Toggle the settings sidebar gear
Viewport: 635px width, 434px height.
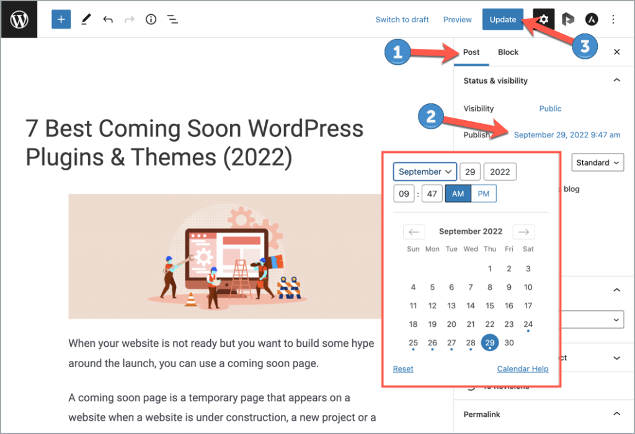pyautogui.click(x=543, y=19)
